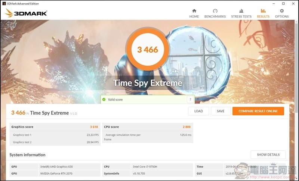Click the Graphics score value 3 618

94,127
